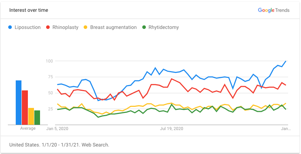This screenshot has height=154, width=301.
Task: Click the green Rhytidectomy legend dot
Action: point(144,27)
